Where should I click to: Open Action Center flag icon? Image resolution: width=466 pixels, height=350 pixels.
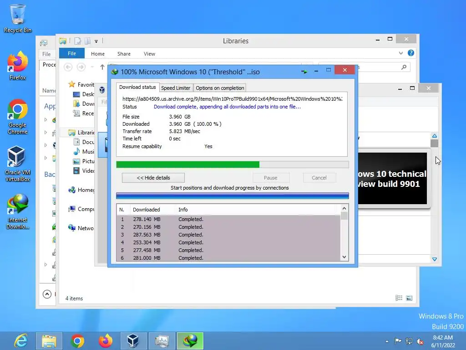tap(398, 341)
